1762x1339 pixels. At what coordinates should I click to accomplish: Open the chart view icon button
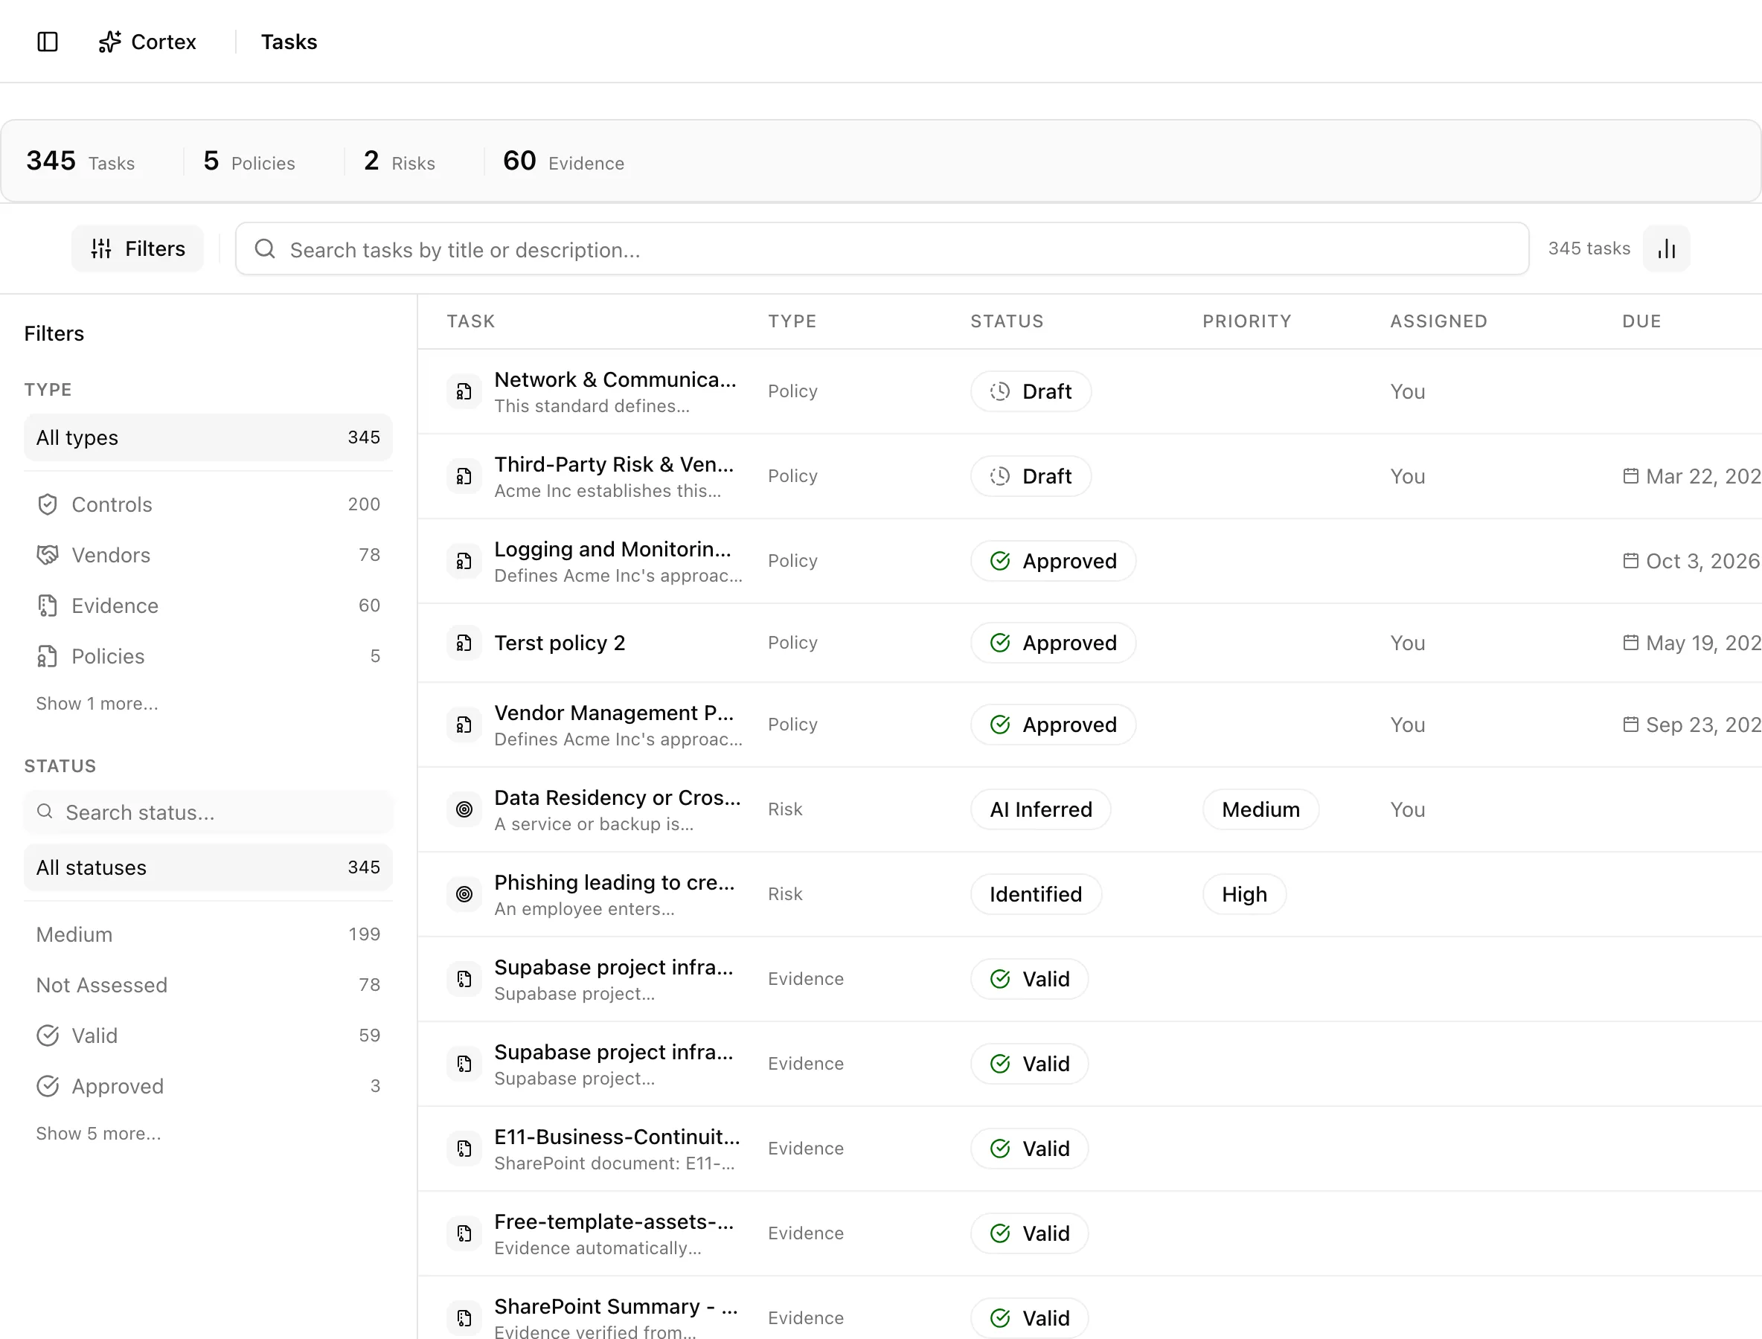[x=1666, y=248]
